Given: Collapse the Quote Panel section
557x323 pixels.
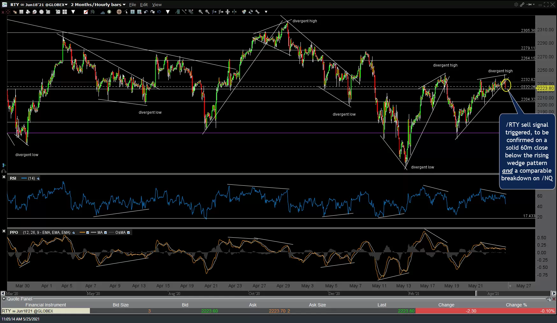Looking at the screenshot, I should [x=4, y=299].
